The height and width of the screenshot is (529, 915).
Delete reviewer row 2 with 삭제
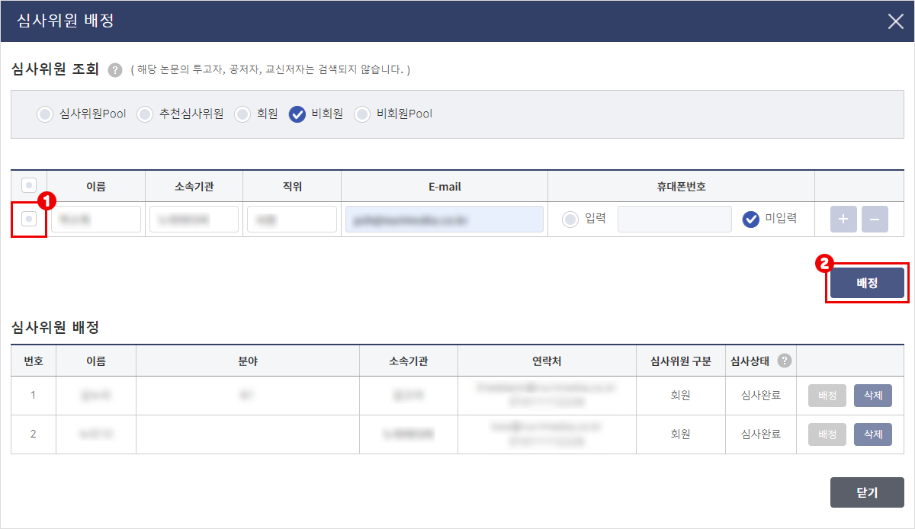(x=873, y=434)
